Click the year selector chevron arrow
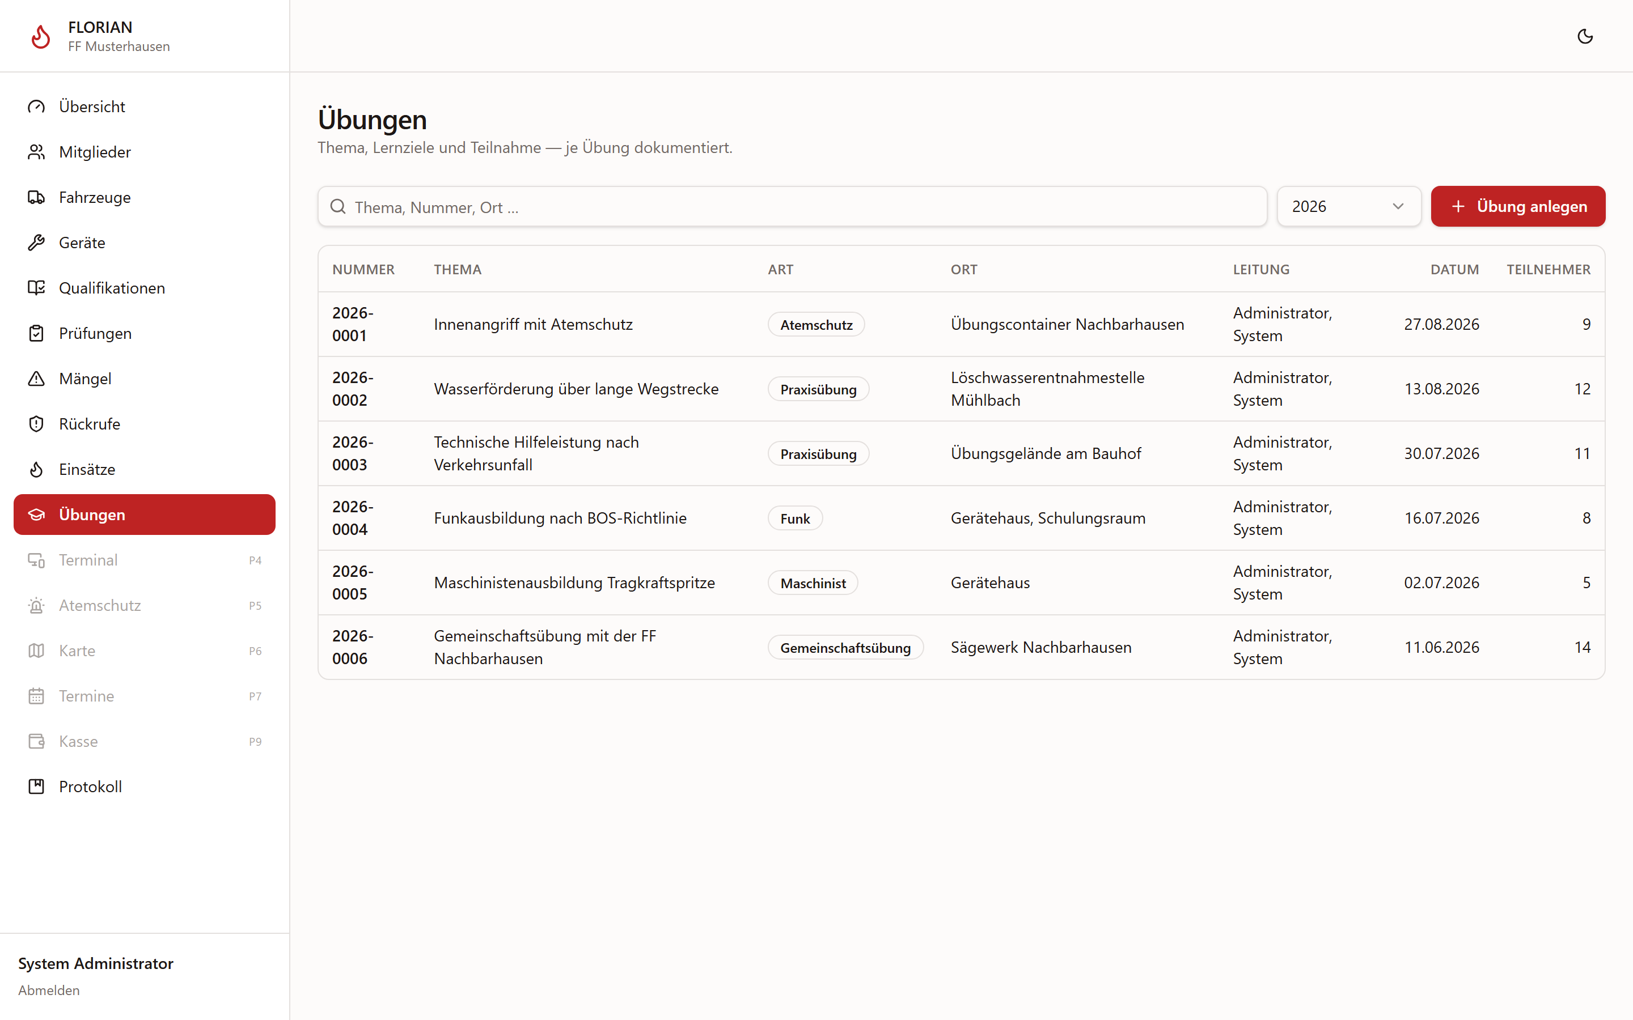This screenshot has height=1020, width=1633. (x=1398, y=206)
